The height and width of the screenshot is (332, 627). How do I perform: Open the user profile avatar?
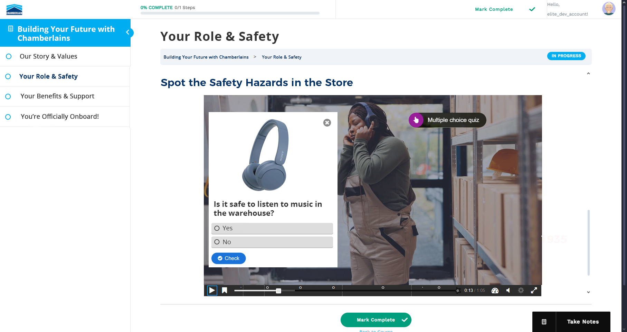pyautogui.click(x=608, y=9)
